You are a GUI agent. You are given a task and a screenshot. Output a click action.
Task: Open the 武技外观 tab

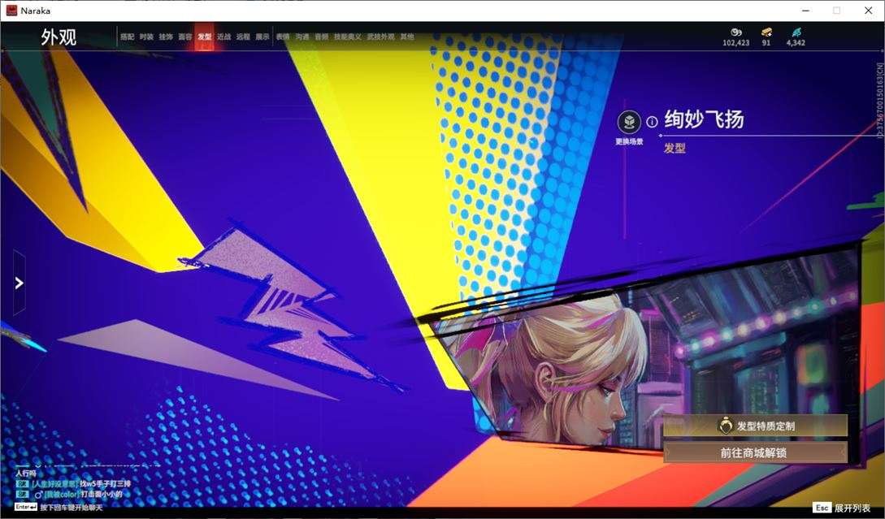pos(381,37)
